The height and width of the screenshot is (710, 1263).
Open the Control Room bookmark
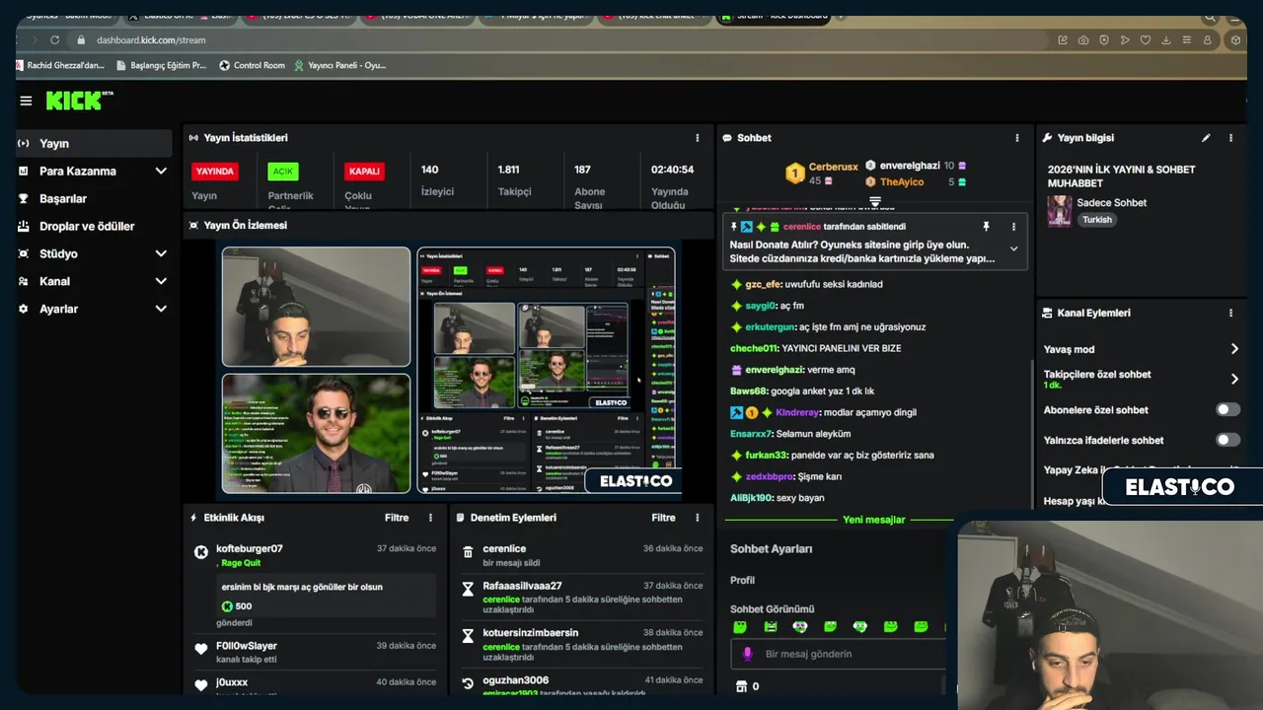point(252,65)
